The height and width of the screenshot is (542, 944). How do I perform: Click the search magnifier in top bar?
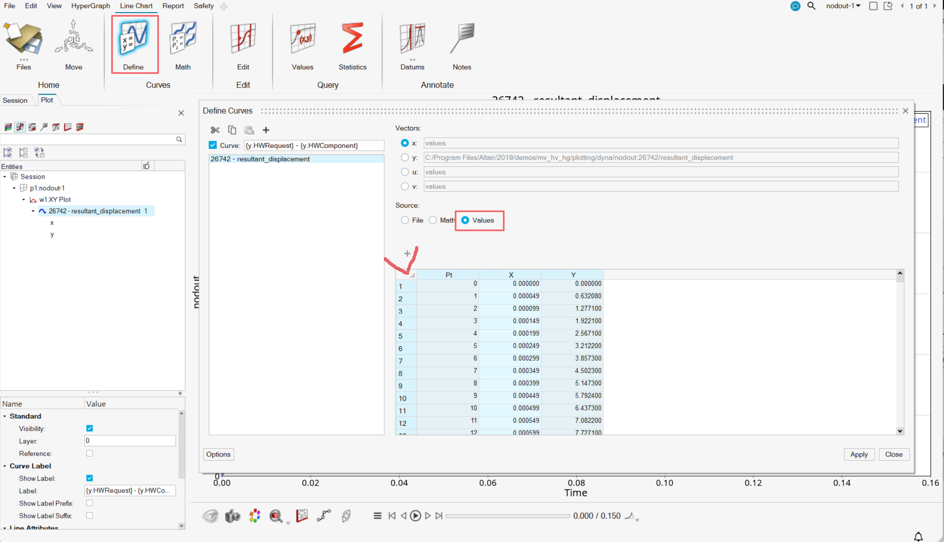[x=811, y=6]
